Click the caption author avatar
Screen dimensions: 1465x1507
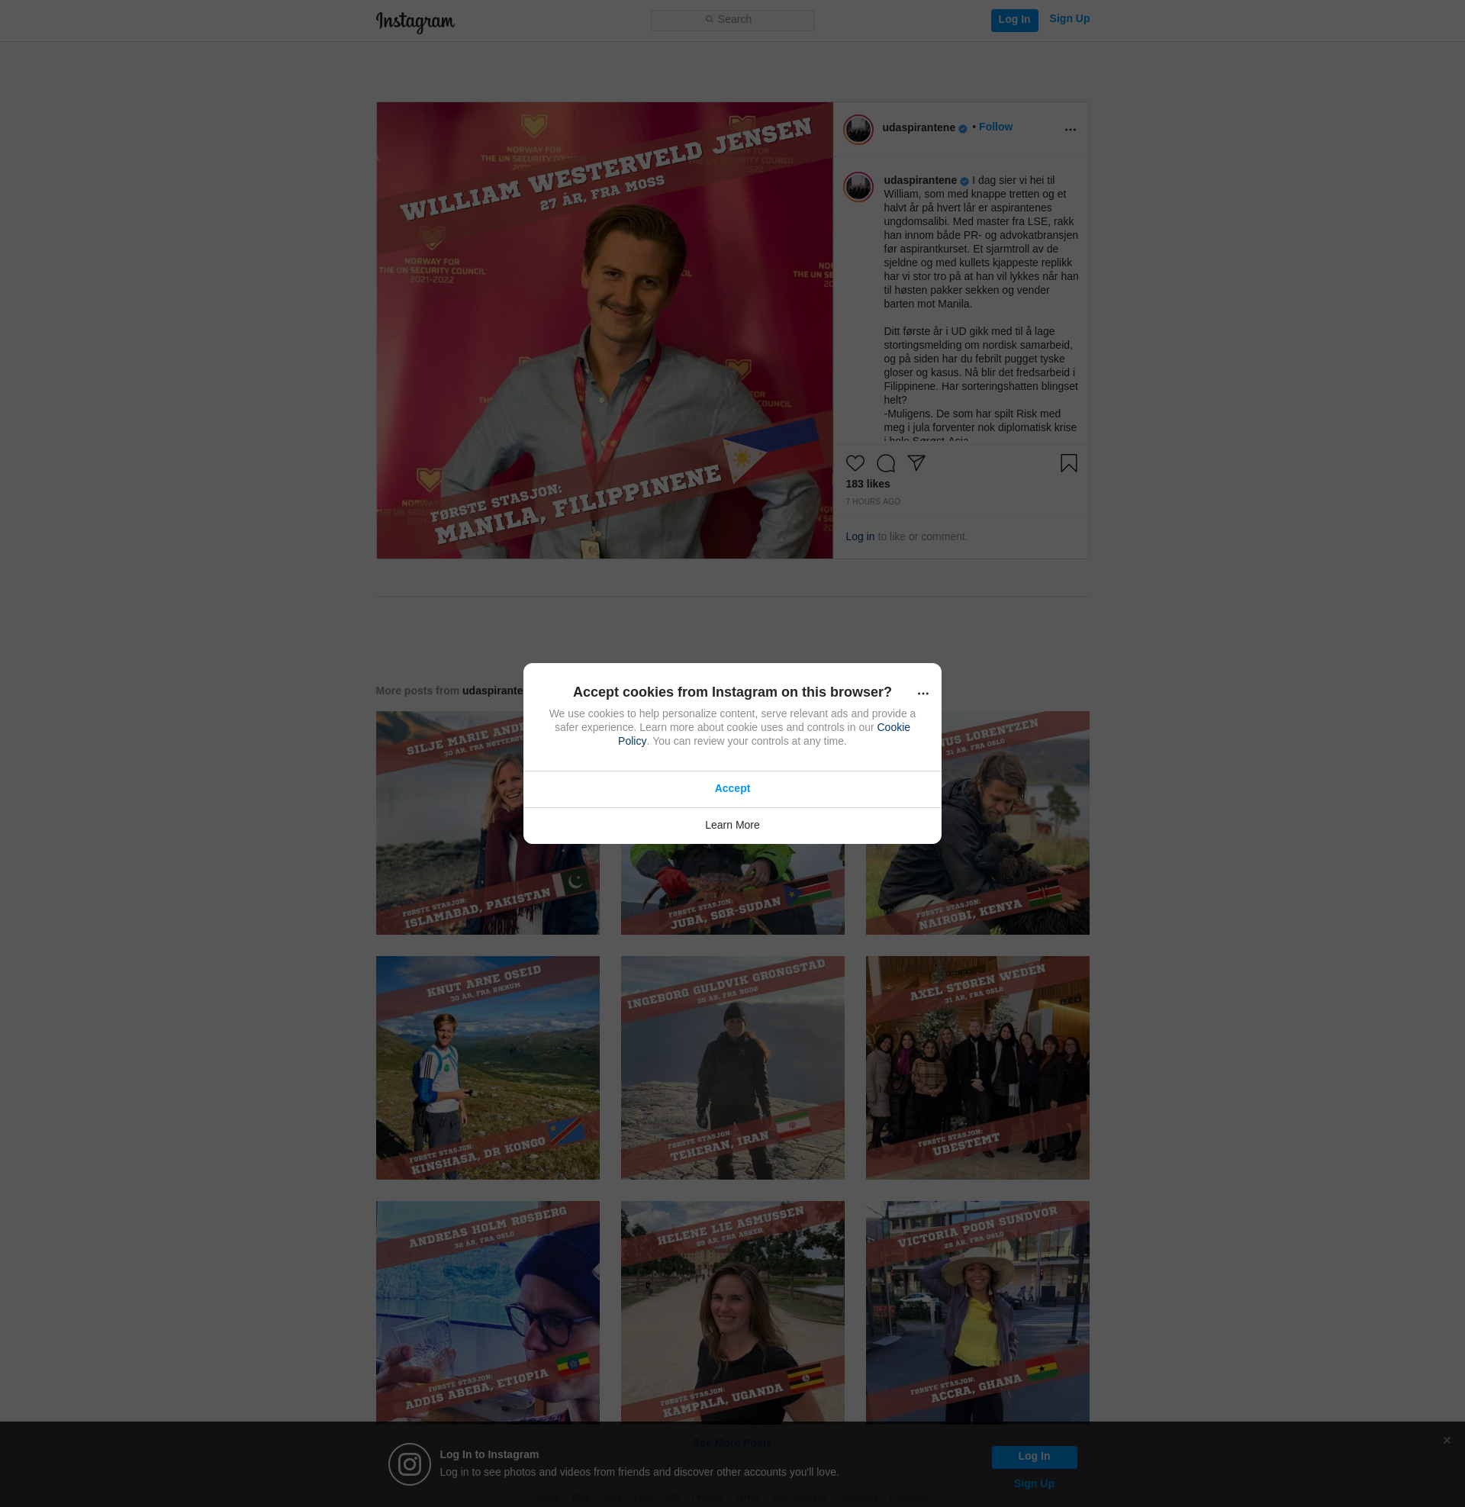(x=858, y=186)
